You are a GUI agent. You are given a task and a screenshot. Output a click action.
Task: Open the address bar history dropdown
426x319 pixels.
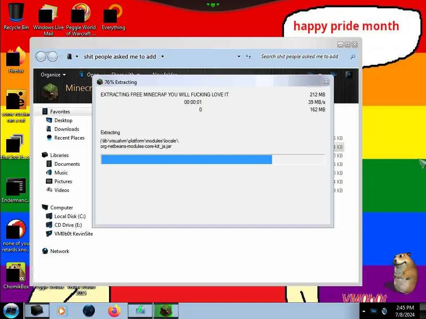(239, 56)
